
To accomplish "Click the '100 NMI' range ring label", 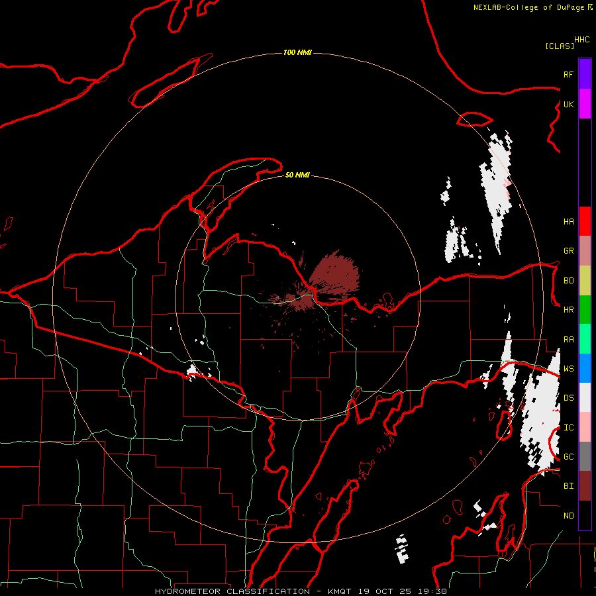I will tap(297, 52).
